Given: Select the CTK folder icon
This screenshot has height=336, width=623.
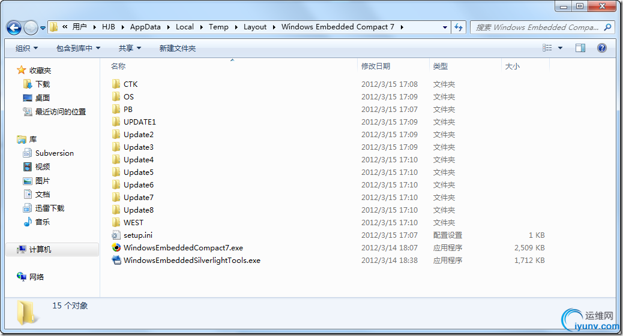Looking at the screenshot, I should 116,84.
